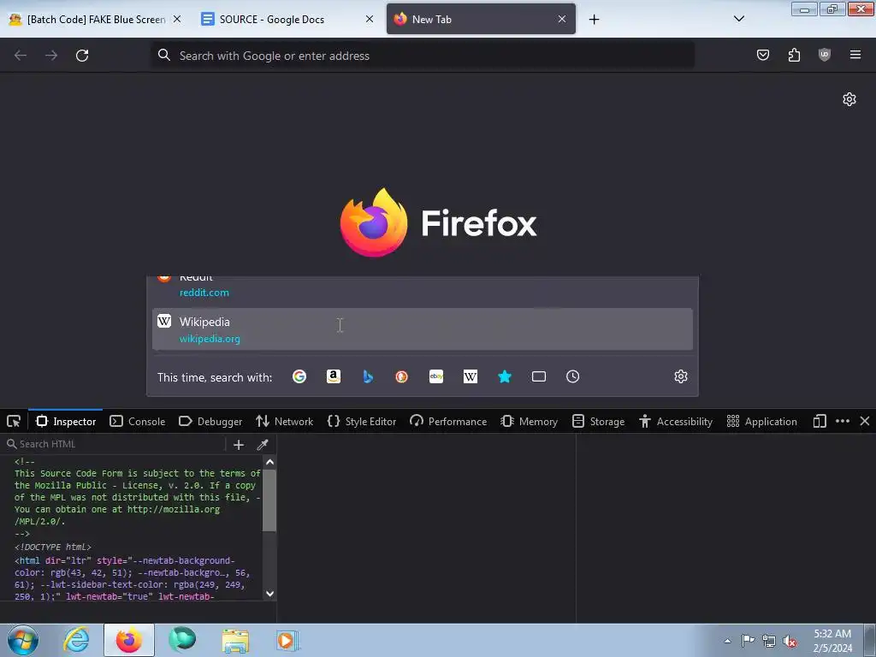Click the uBlock Origin shield icon
The image size is (876, 657).
coord(824,55)
